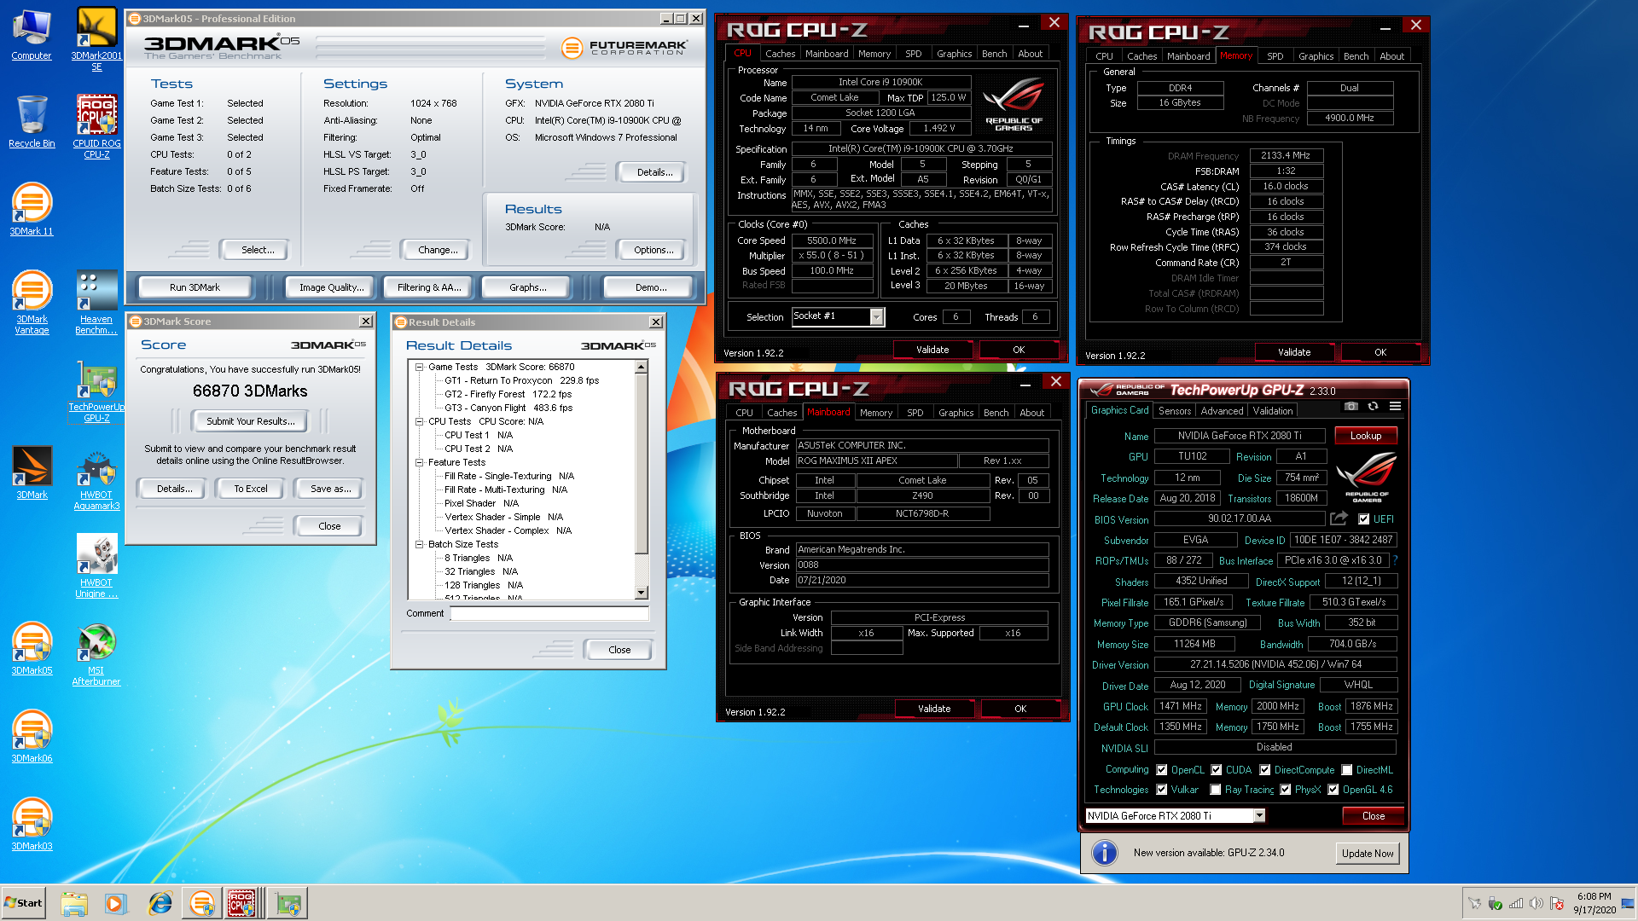The width and height of the screenshot is (1638, 921).
Task: Click the volume icon in system tray
Action: tap(1536, 904)
